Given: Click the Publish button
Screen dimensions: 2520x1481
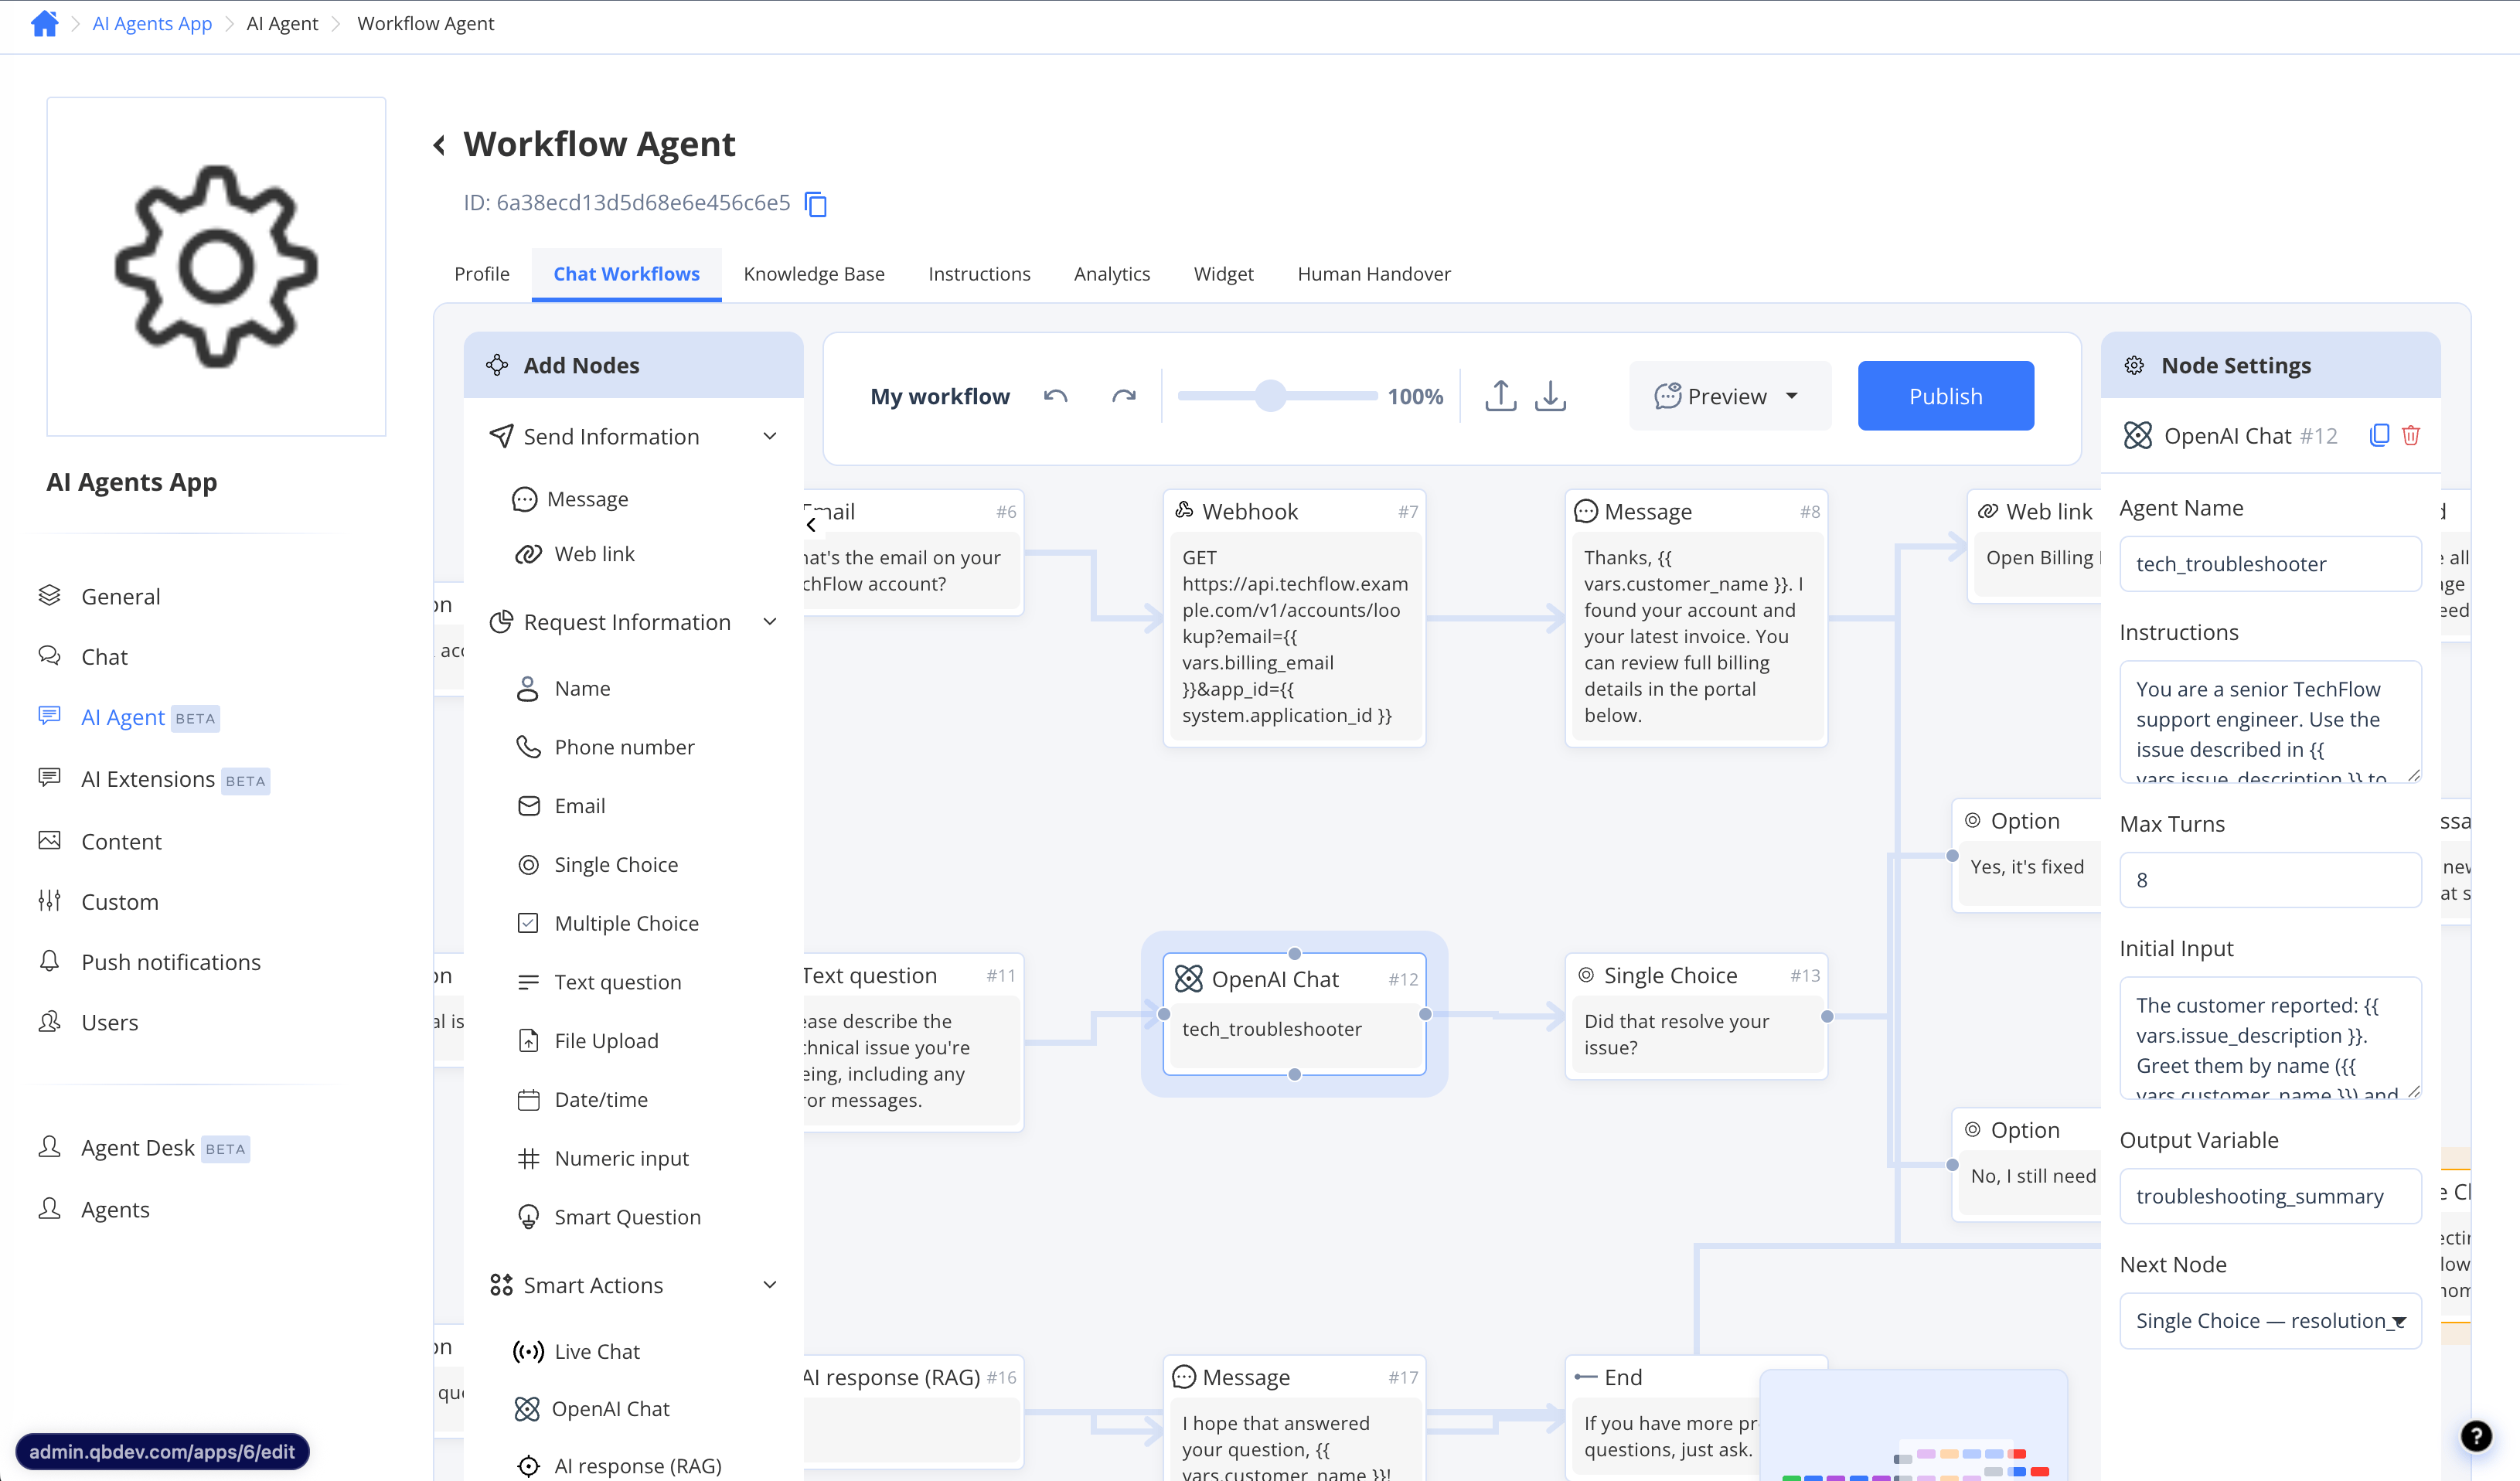Looking at the screenshot, I should point(1945,396).
